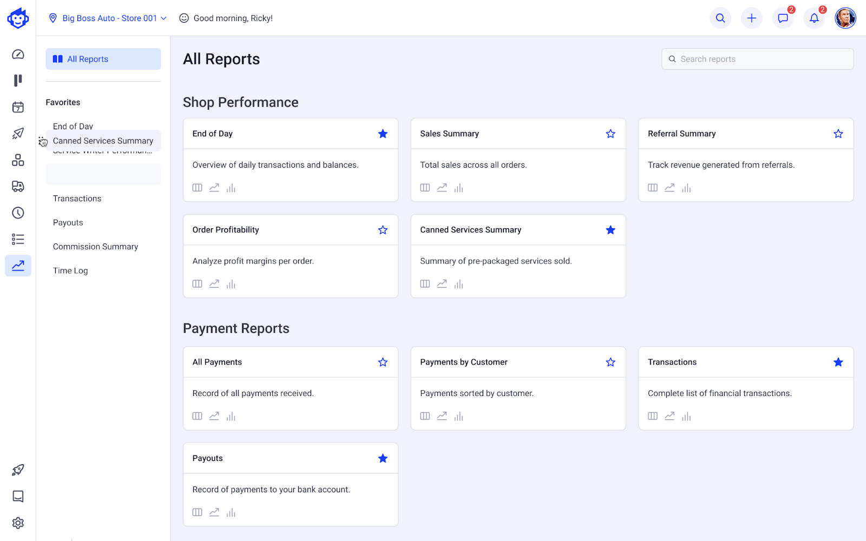Click 'Record of payments to your bank account.'

(x=271, y=490)
